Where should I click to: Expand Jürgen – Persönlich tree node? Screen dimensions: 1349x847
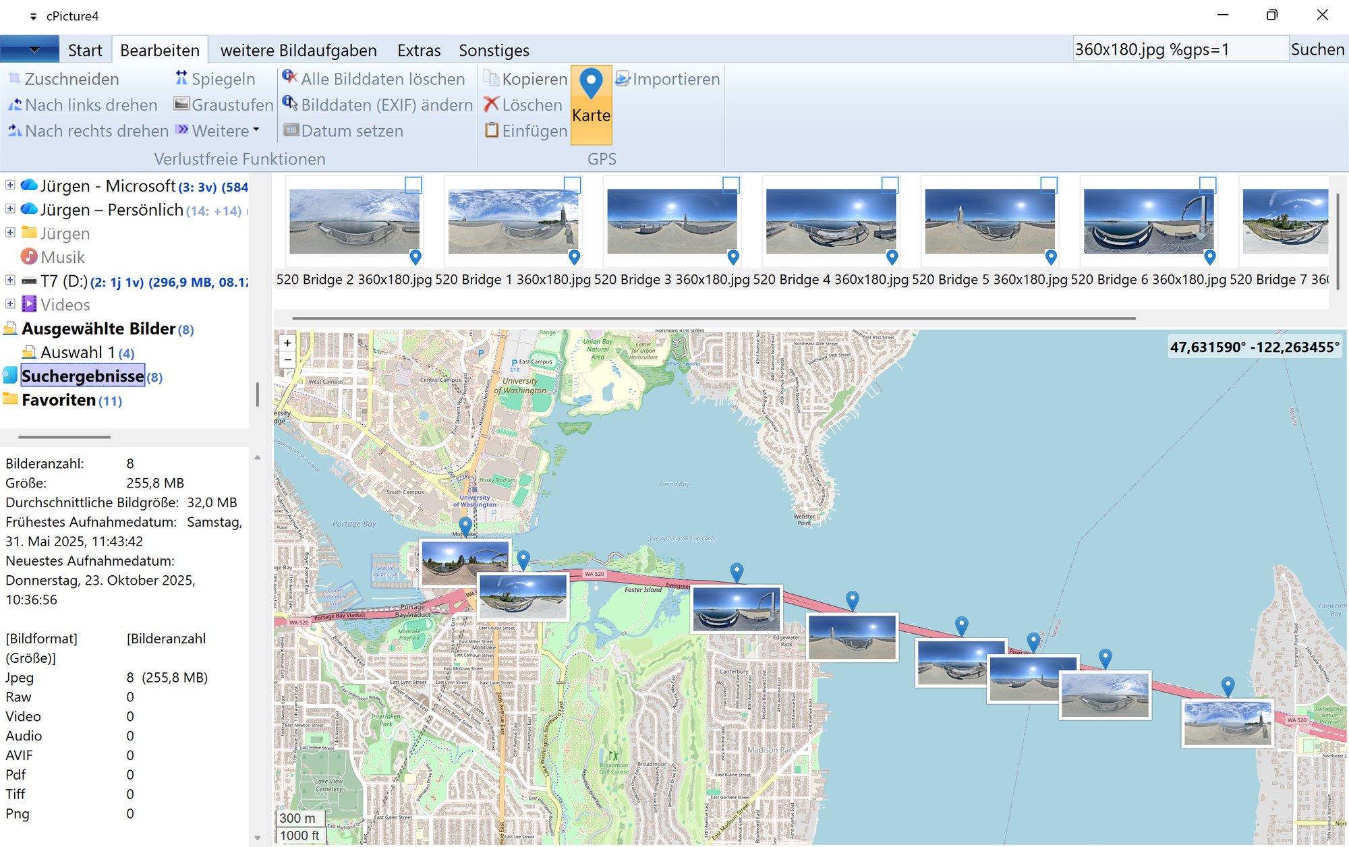tap(10, 208)
